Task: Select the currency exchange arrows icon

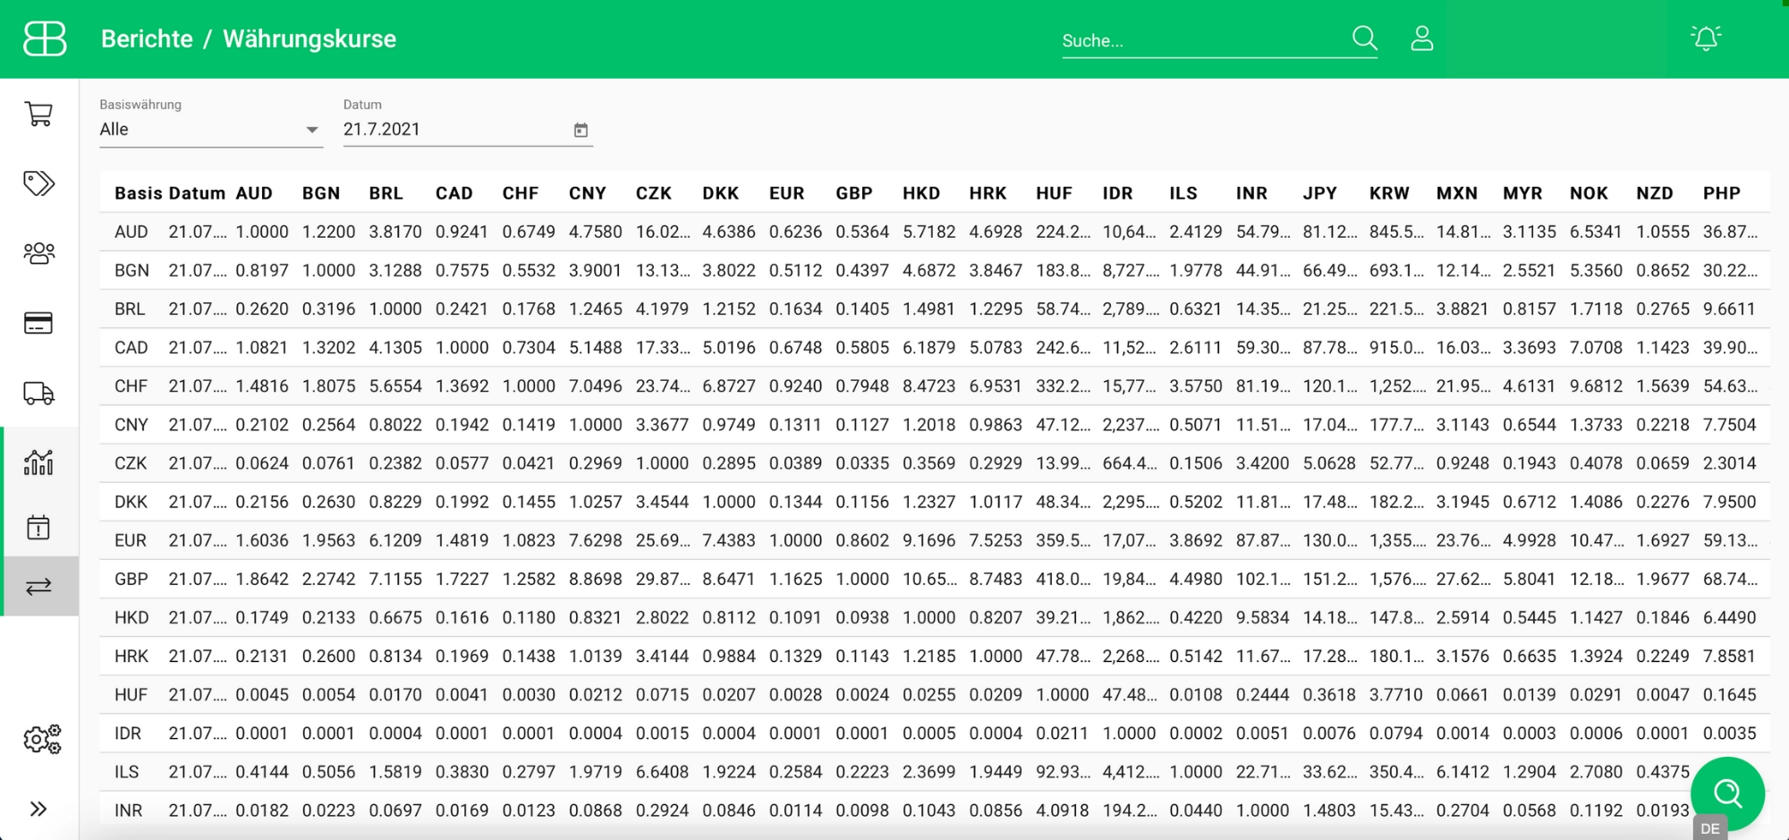Action: coord(38,587)
